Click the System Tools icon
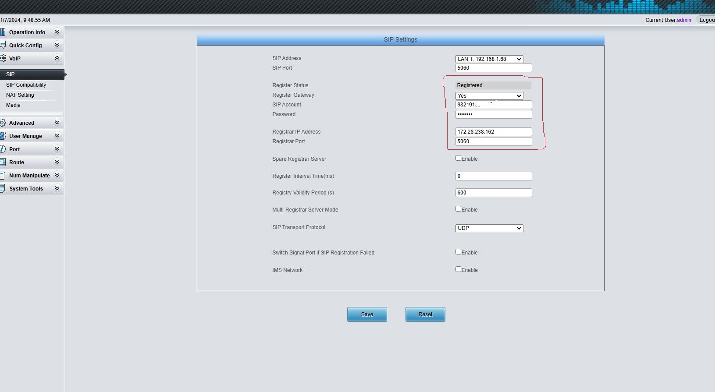The height and width of the screenshot is (392, 715). 3,188
